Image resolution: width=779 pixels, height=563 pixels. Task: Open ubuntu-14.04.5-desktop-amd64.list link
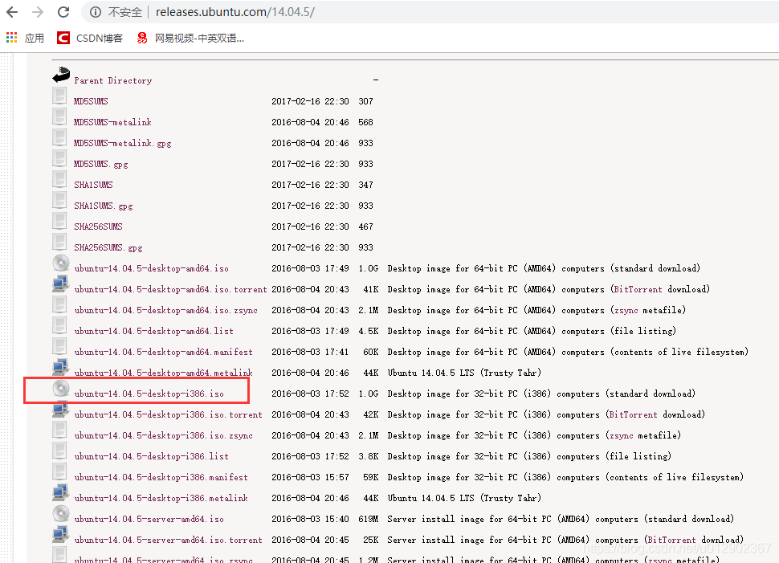pos(153,331)
